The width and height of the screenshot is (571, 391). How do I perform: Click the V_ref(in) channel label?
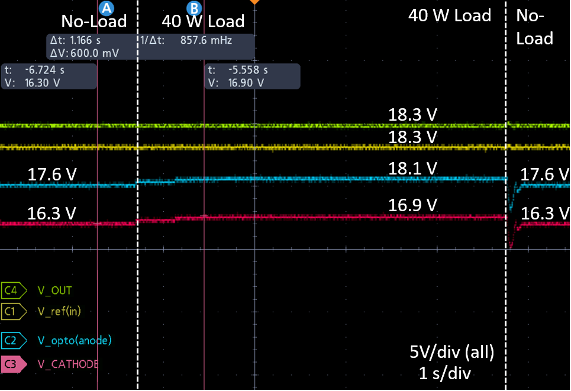pos(60,311)
